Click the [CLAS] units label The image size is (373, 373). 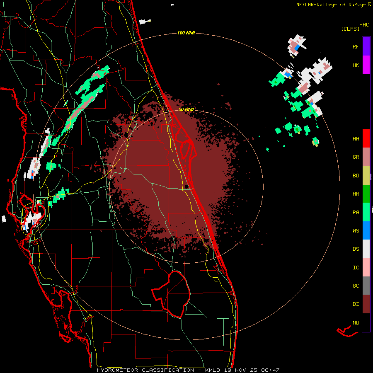click(350, 29)
